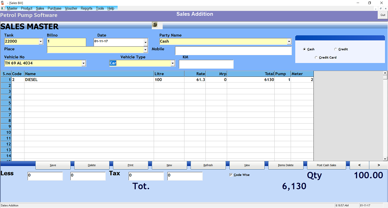
Task: Expand the Vehicle Type combo box
Action: [x=173, y=64]
